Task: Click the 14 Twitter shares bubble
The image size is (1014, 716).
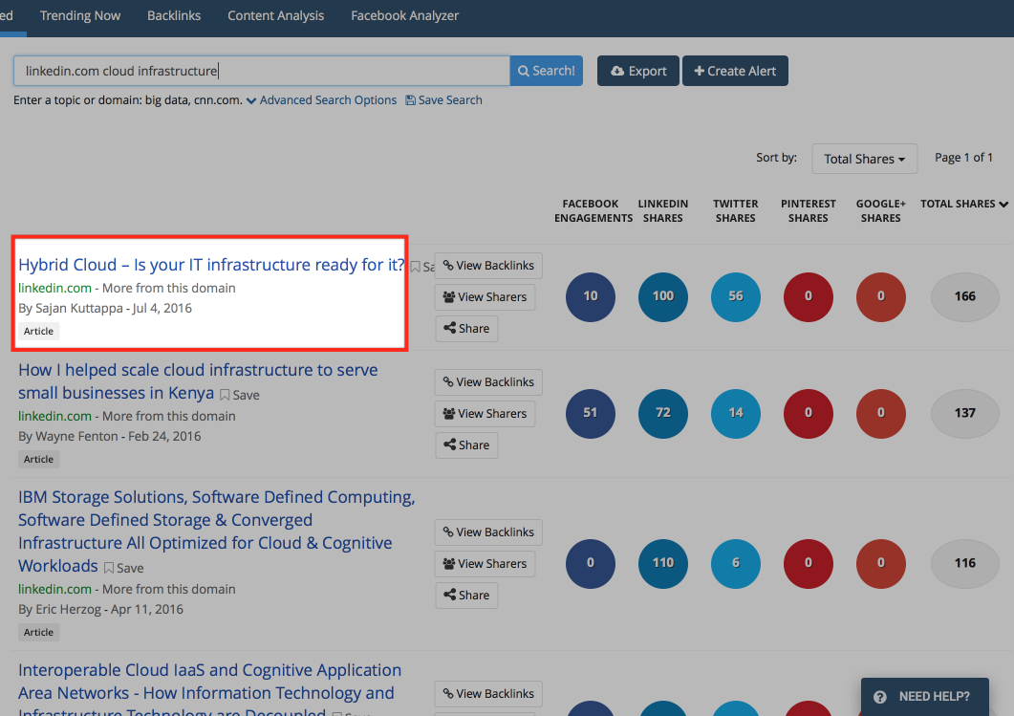Action: pos(736,413)
